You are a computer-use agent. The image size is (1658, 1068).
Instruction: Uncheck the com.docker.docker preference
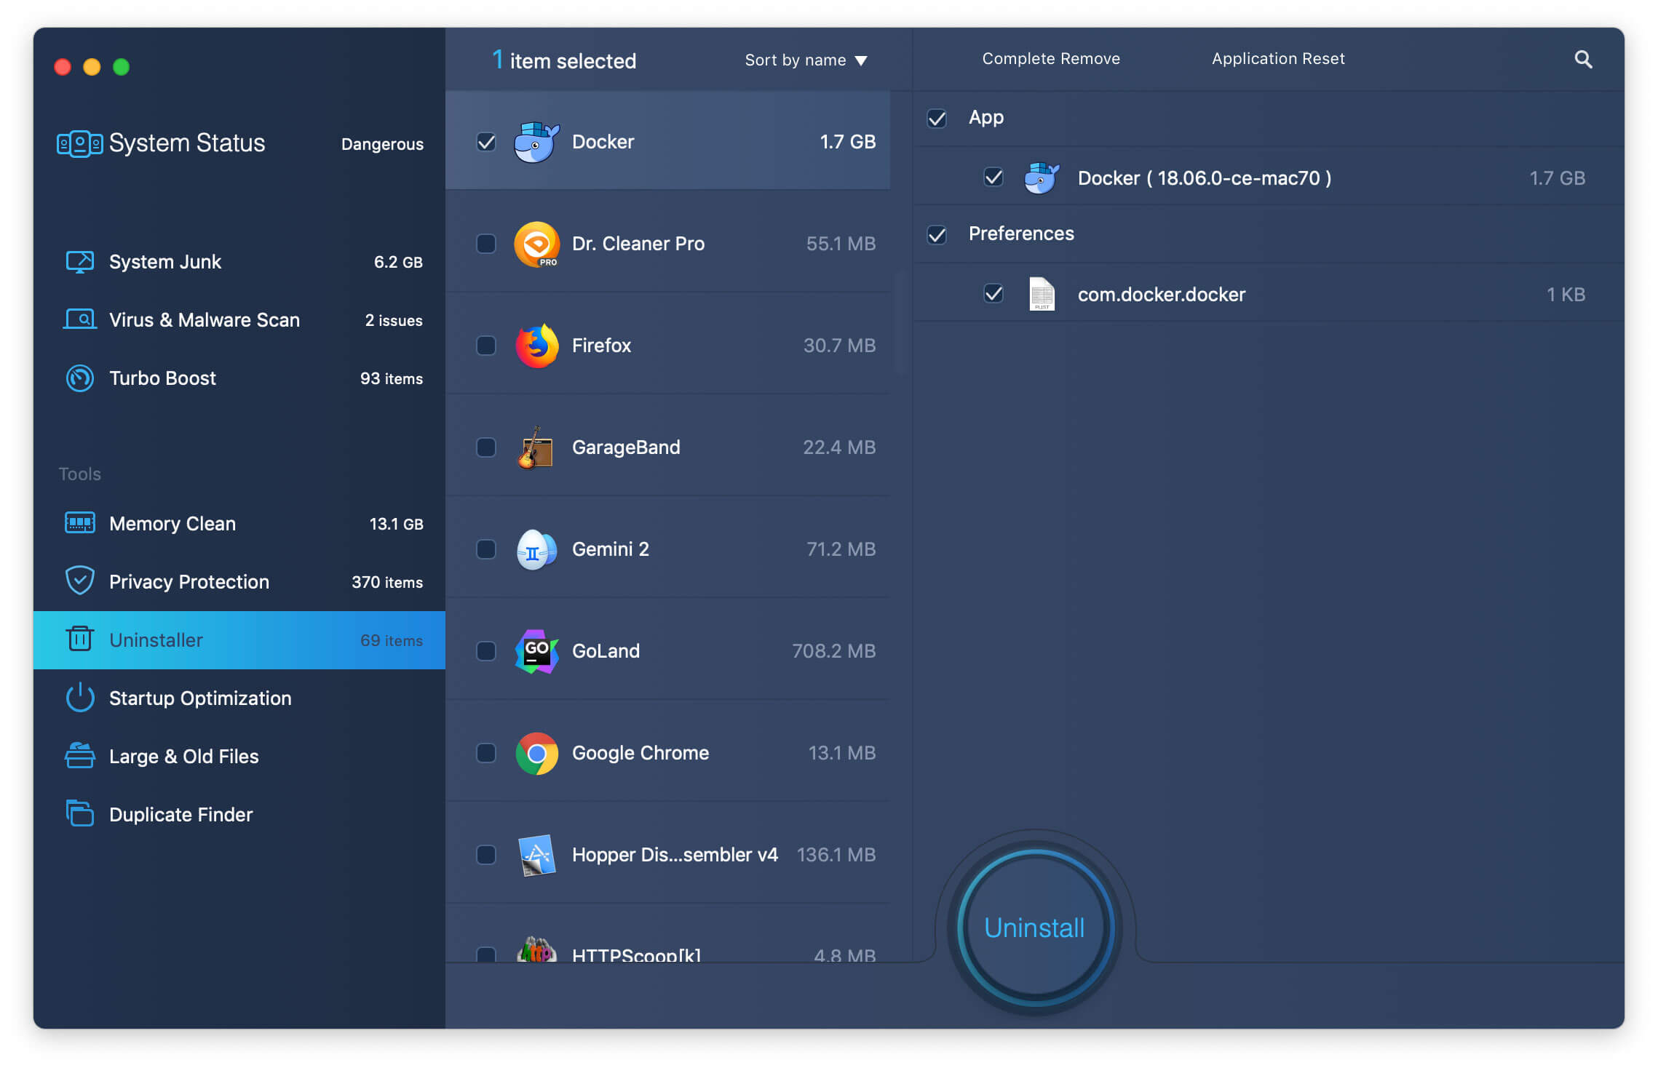coord(993,294)
